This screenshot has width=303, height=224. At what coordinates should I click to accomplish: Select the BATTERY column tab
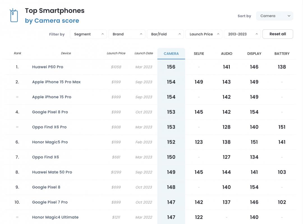[x=282, y=54]
